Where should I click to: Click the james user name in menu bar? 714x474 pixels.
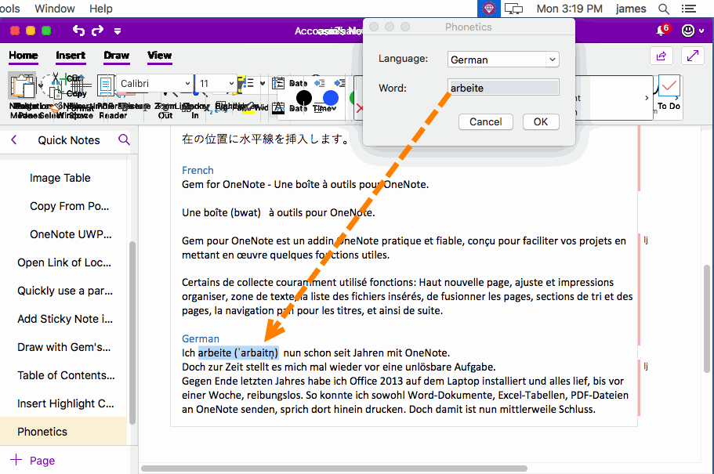point(631,9)
